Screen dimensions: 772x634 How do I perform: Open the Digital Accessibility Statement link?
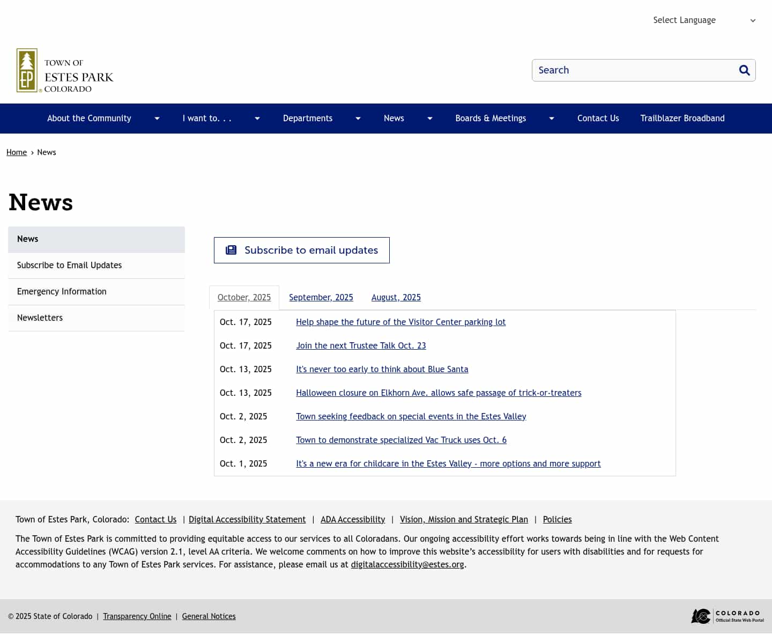tap(247, 519)
